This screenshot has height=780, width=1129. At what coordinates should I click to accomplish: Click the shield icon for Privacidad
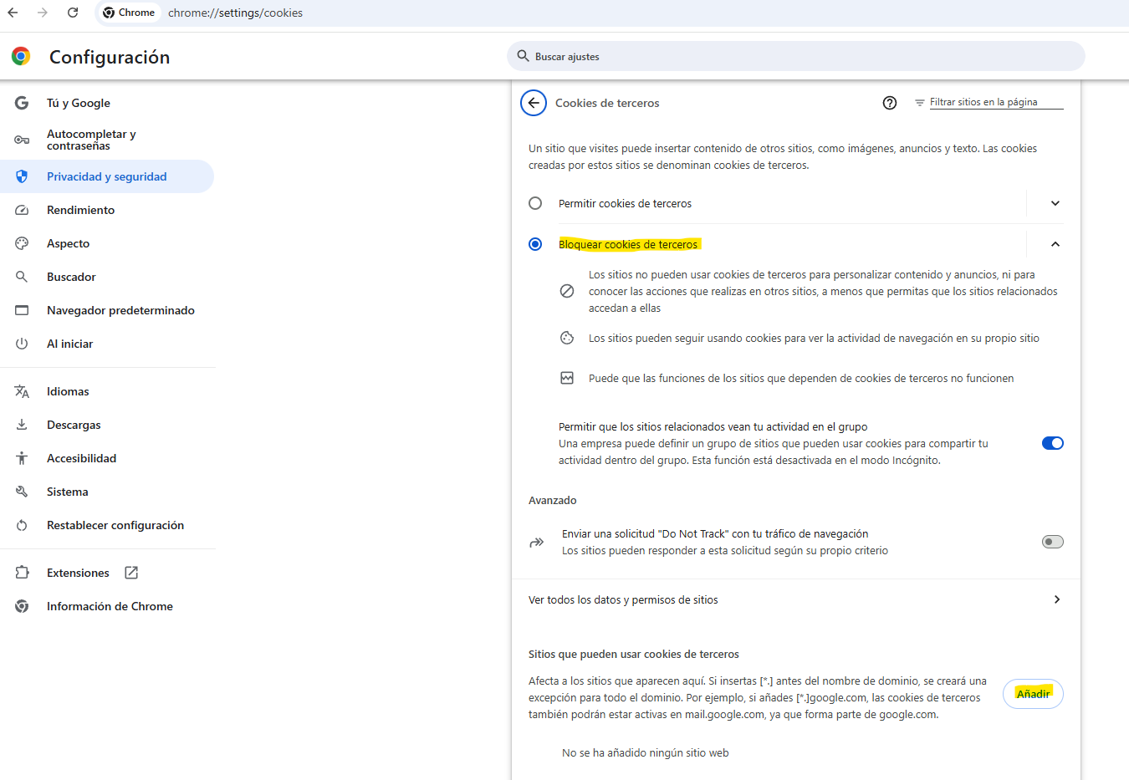(x=22, y=176)
